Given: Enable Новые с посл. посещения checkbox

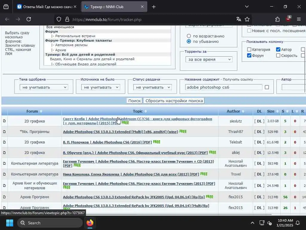Looking at the screenshot, I should pos(249,31).
